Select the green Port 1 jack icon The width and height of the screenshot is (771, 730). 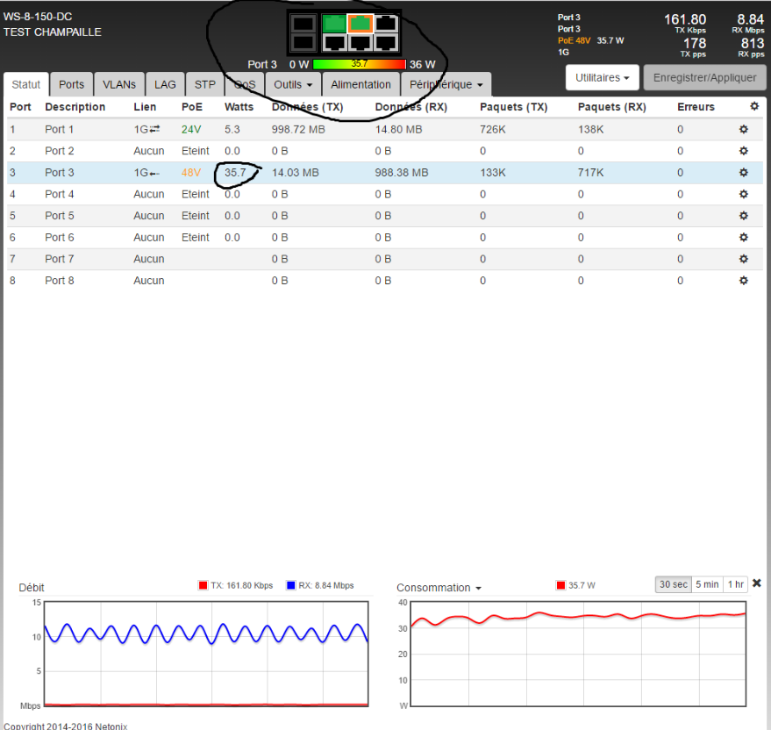[x=333, y=24]
